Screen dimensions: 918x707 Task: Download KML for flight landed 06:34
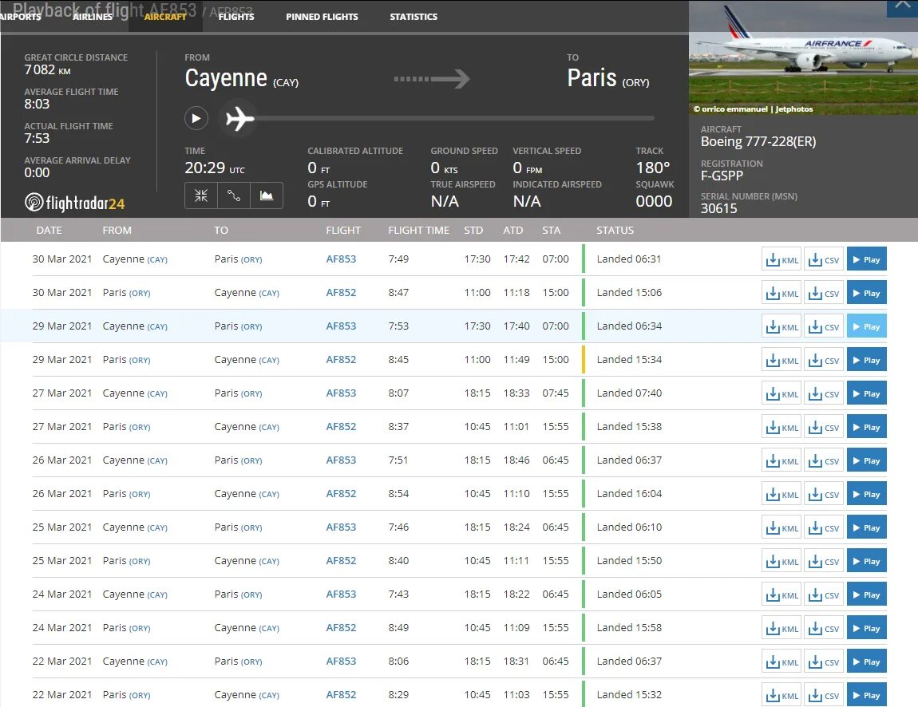point(781,326)
